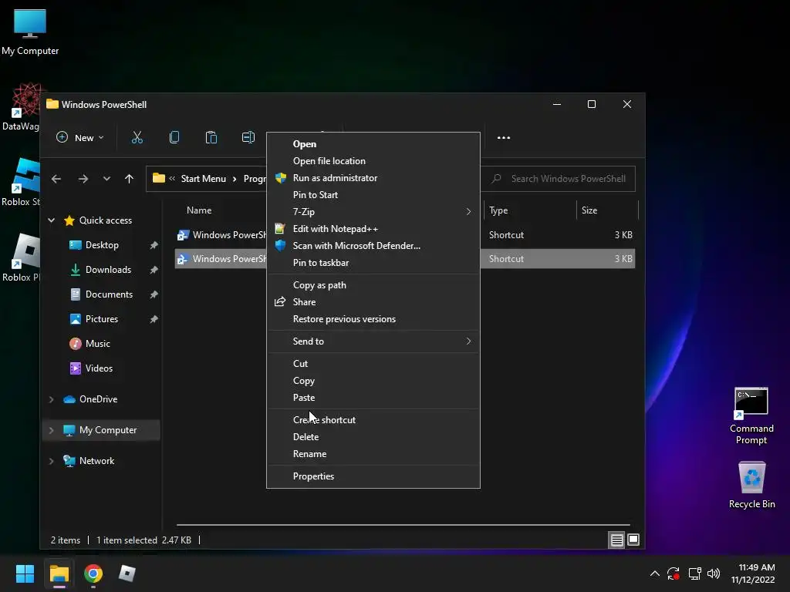This screenshot has height=592, width=790.
Task: Click the Rename toolbar icon
Action: tap(248, 137)
